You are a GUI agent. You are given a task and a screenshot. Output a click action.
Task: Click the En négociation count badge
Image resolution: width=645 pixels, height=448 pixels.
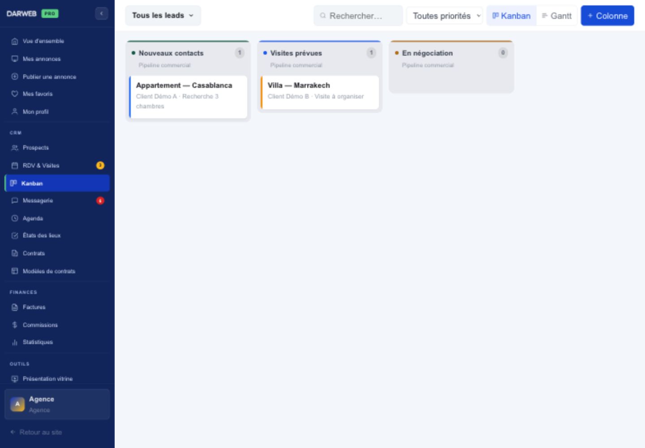click(x=503, y=53)
